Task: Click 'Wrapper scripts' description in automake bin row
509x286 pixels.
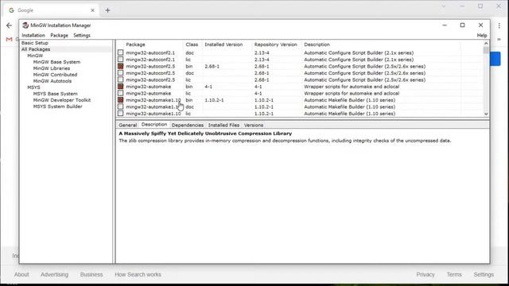Action: tap(352, 87)
